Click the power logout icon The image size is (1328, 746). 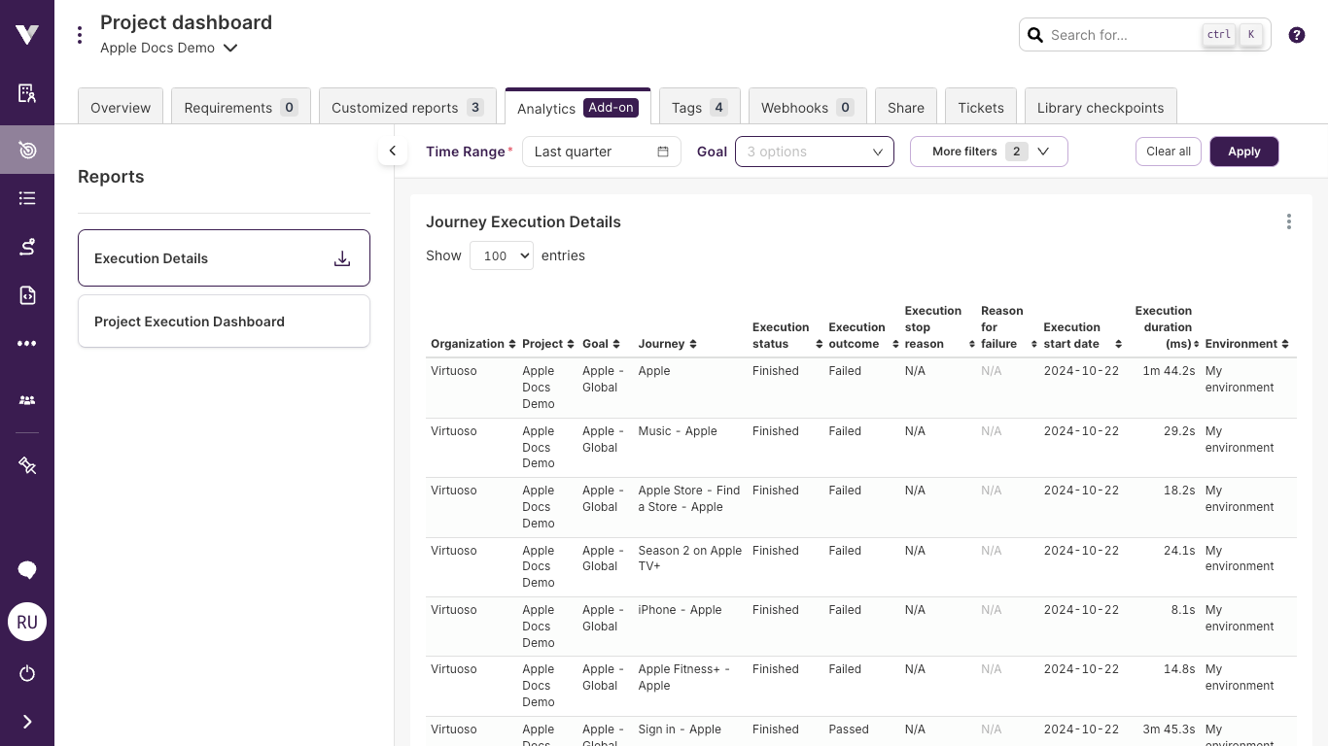pyautogui.click(x=27, y=673)
